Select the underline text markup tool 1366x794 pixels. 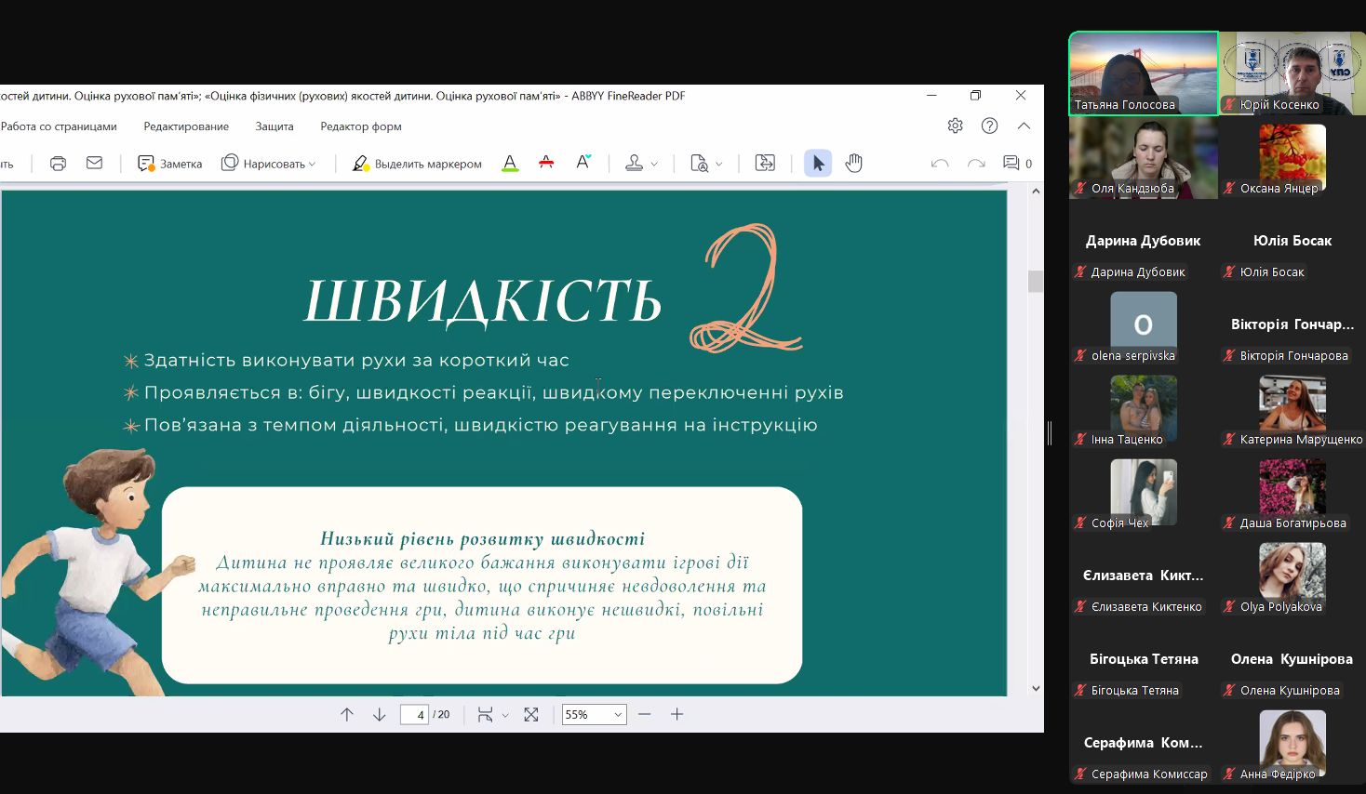click(x=510, y=164)
